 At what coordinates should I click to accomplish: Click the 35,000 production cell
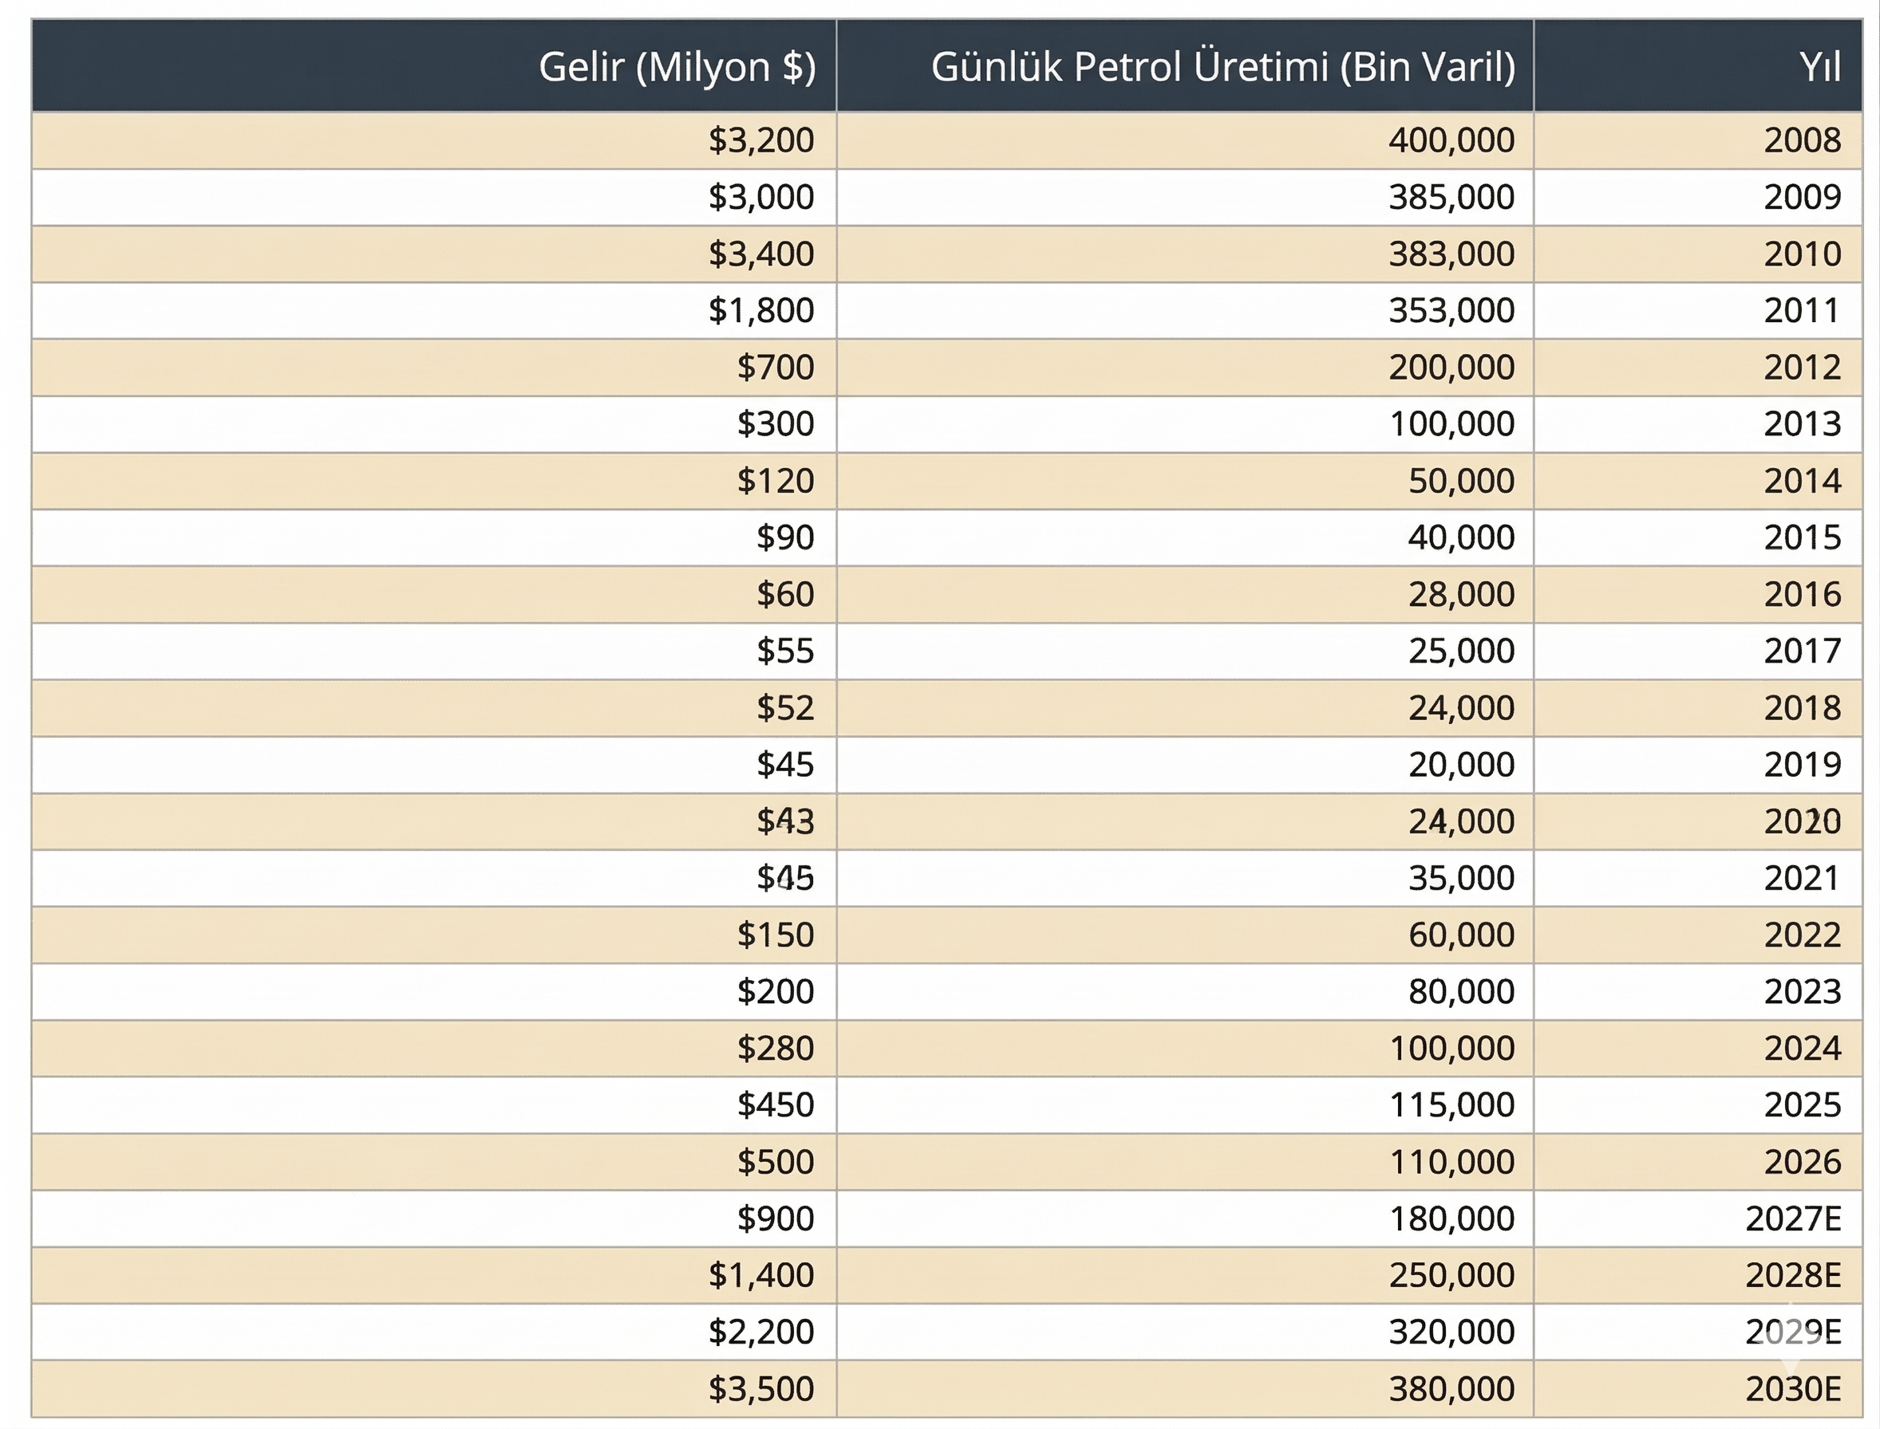click(1460, 878)
